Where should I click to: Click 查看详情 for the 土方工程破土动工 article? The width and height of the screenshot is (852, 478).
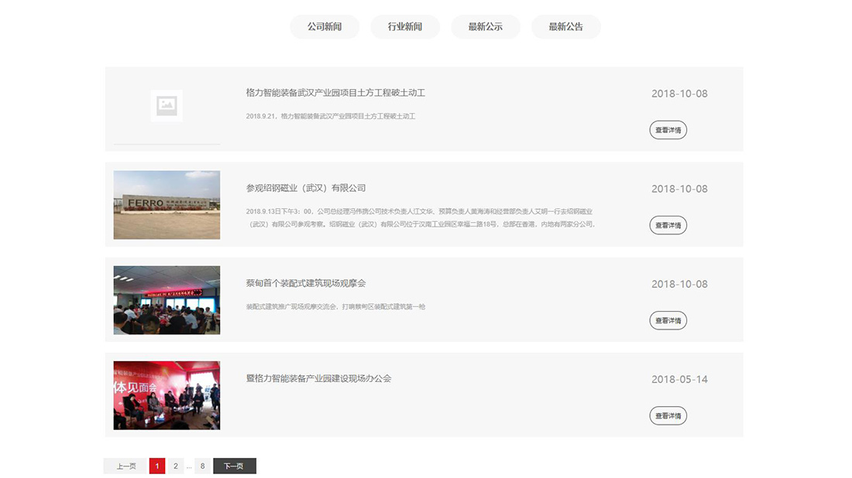pyautogui.click(x=668, y=130)
